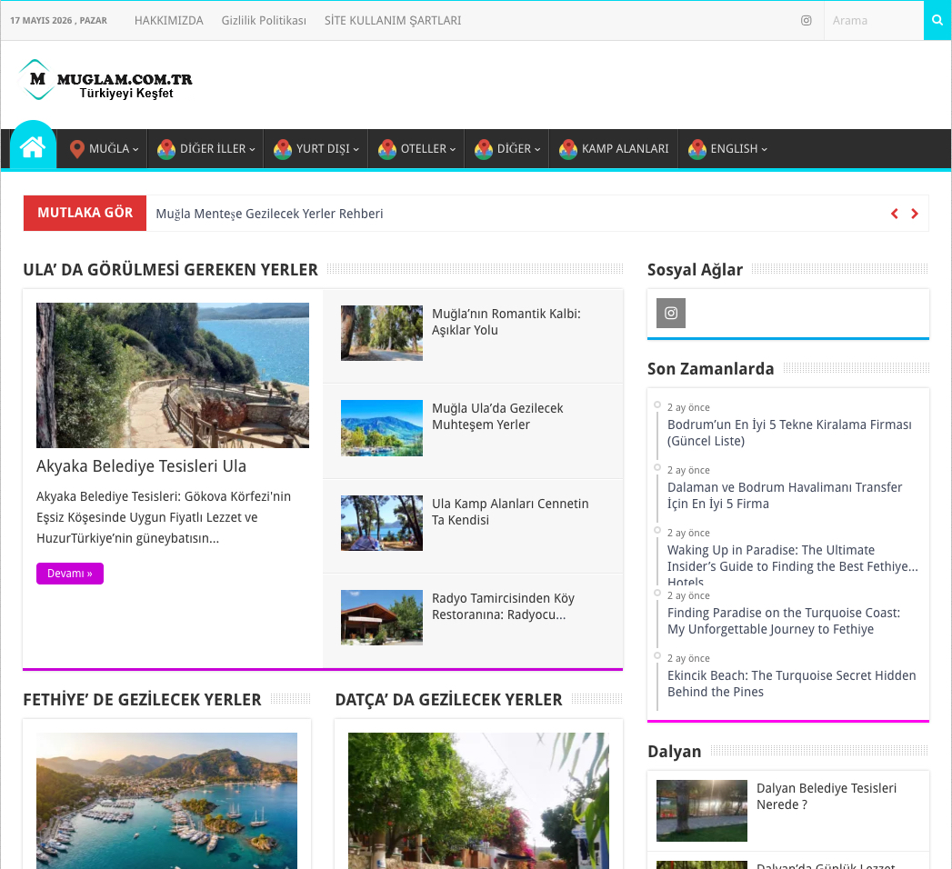Click the pin icon beside OTELLER
The image size is (952, 869).
[386, 149]
